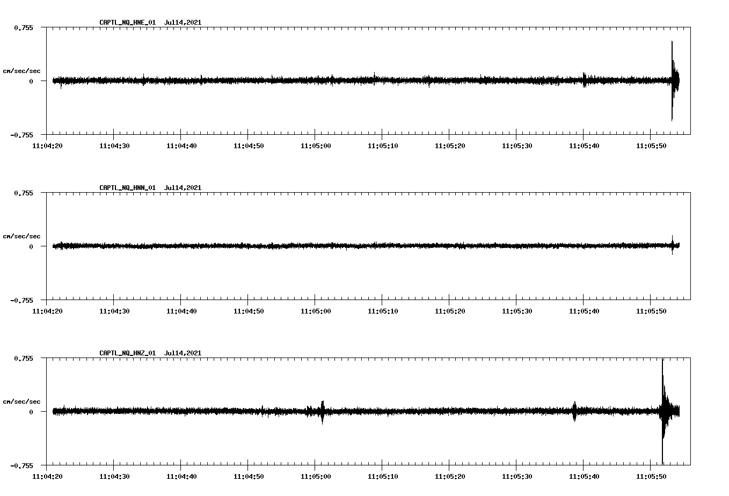Click the cm/sec/sec unit label of HNN plot

click(21, 236)
